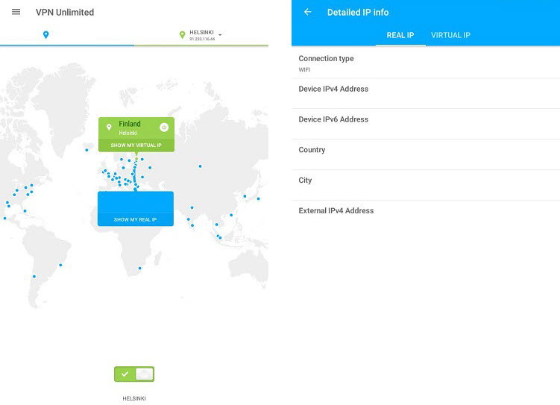560x405 pixels.
Task: Go back from Detailed IP info
Action: click(x=307, y=12)
